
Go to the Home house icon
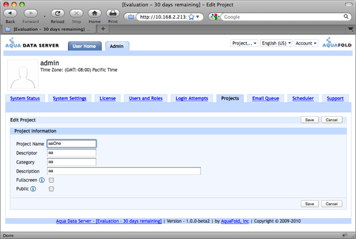click(x=95, y=14)
